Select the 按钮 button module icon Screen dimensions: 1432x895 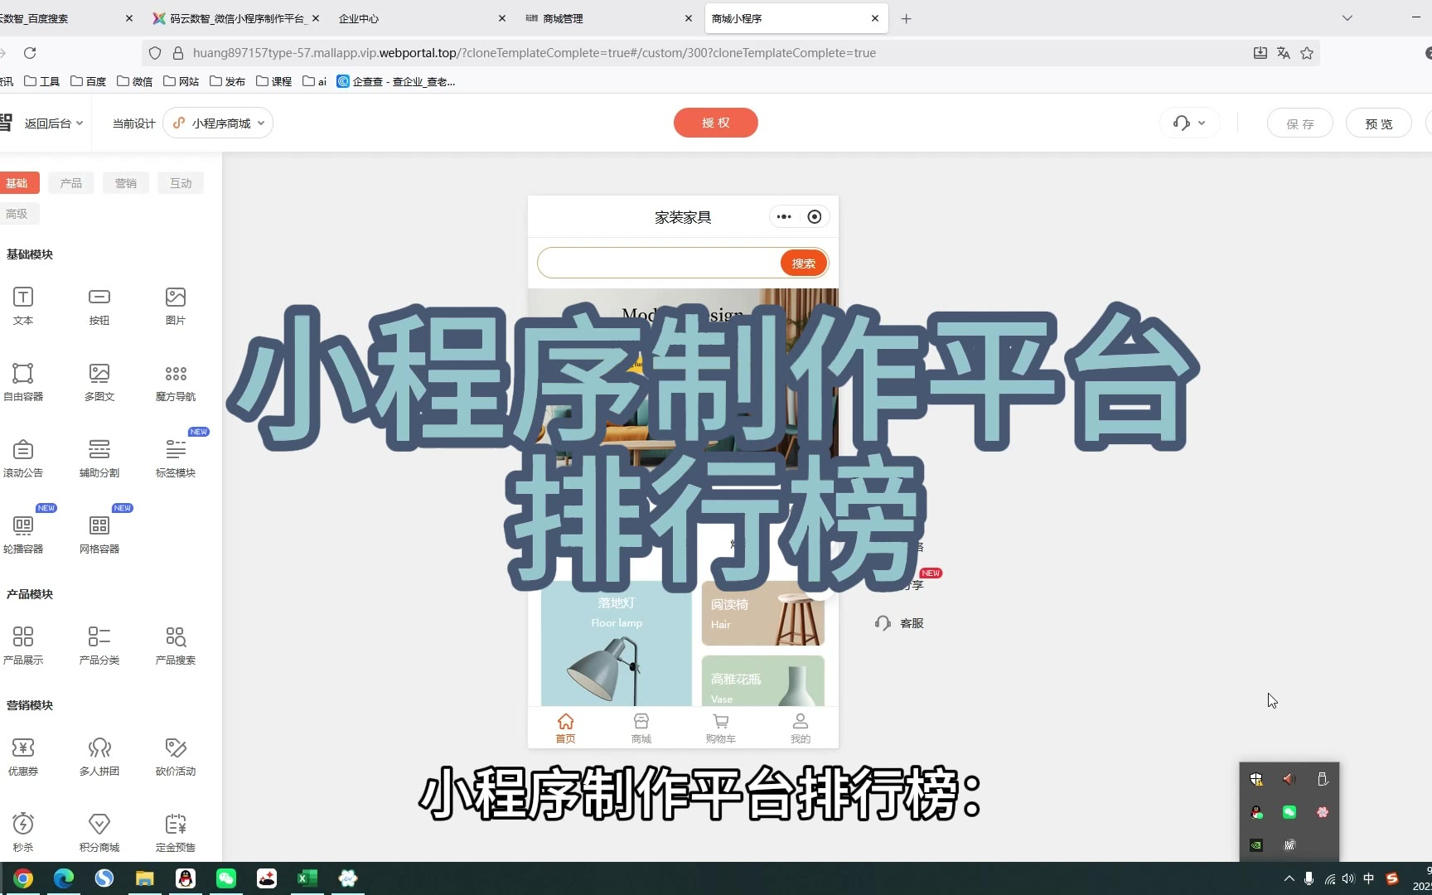coord(99,298)
